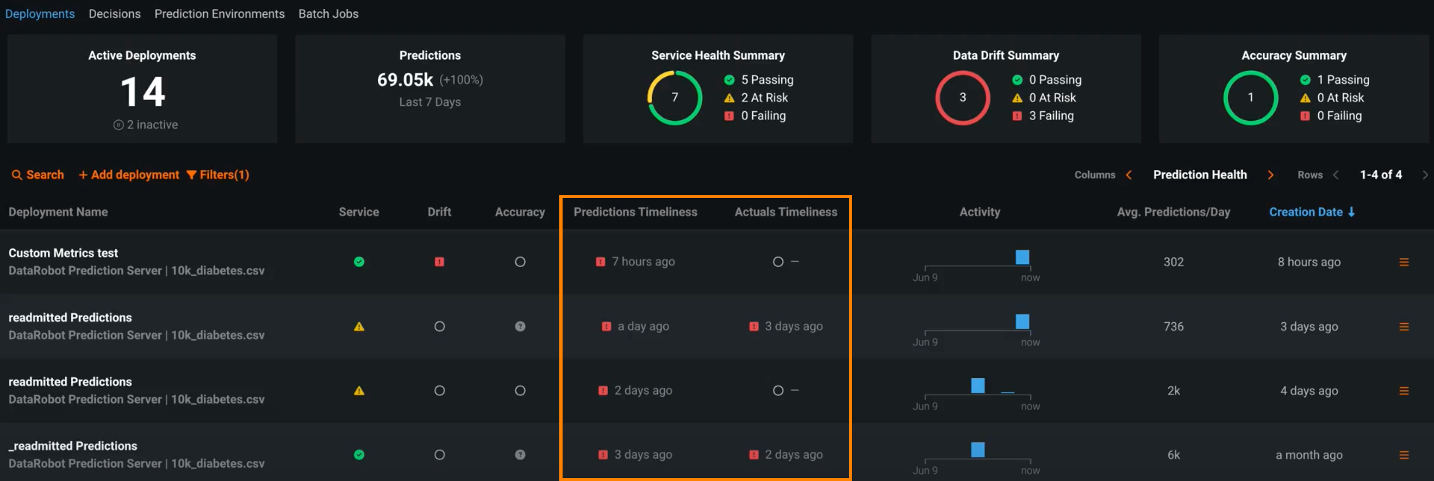1434x481 pixels.
Task: Click green service status icon for Custom Metrics test
Action: (x=359, y=262)
